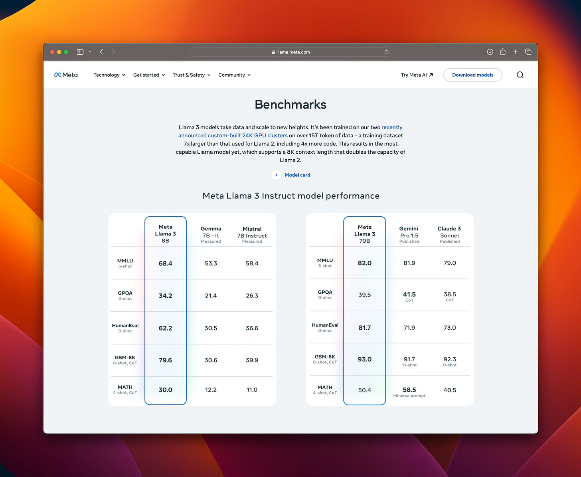Click the 82.0 MMLU score
The height and width of the screenshot is (477, 581).
[x=365, y=263]
